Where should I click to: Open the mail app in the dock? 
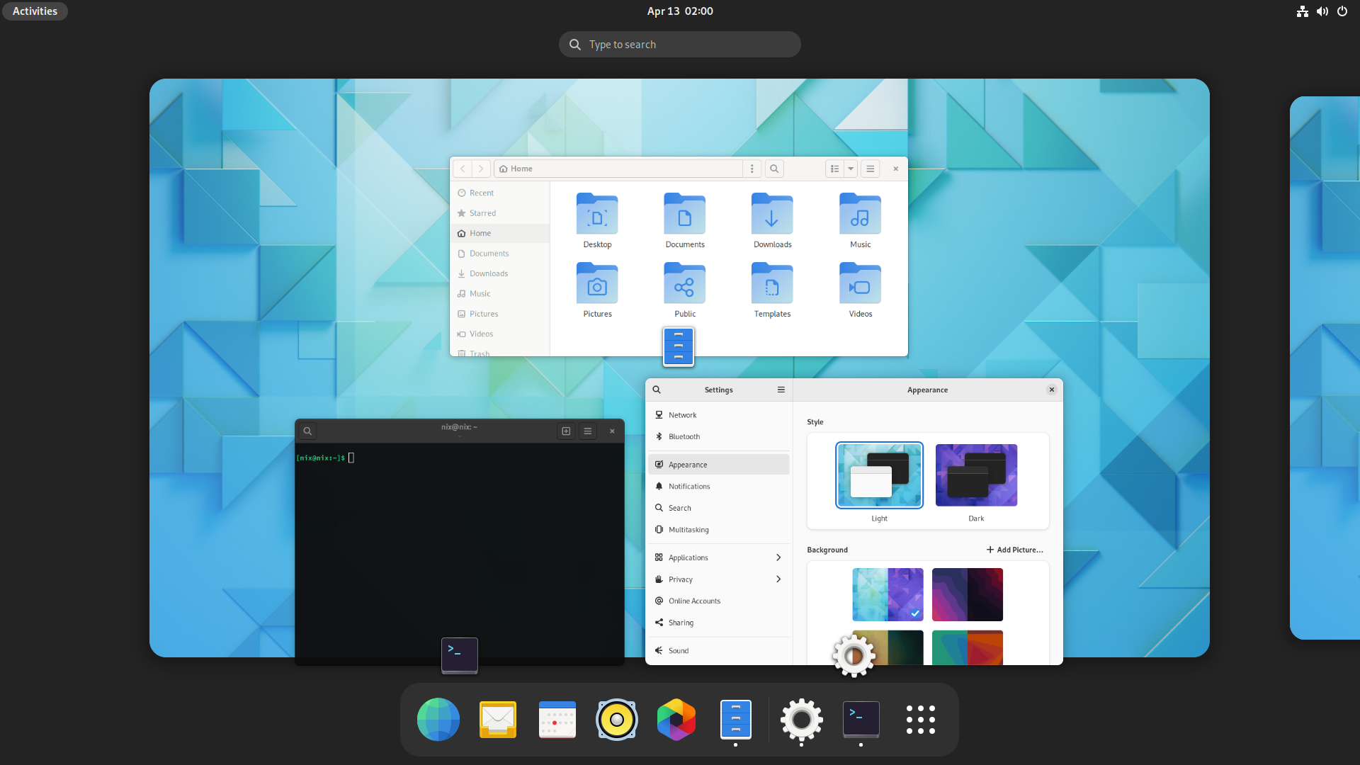click(x=497, y=720)
